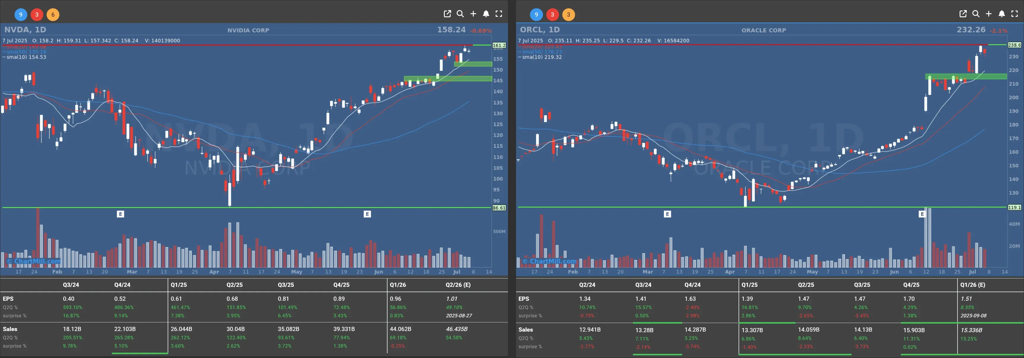This screenshot has height=358, width=1024.
Task: Click NVDA daily change -0.69%
Action: click(x=481, y=31)
